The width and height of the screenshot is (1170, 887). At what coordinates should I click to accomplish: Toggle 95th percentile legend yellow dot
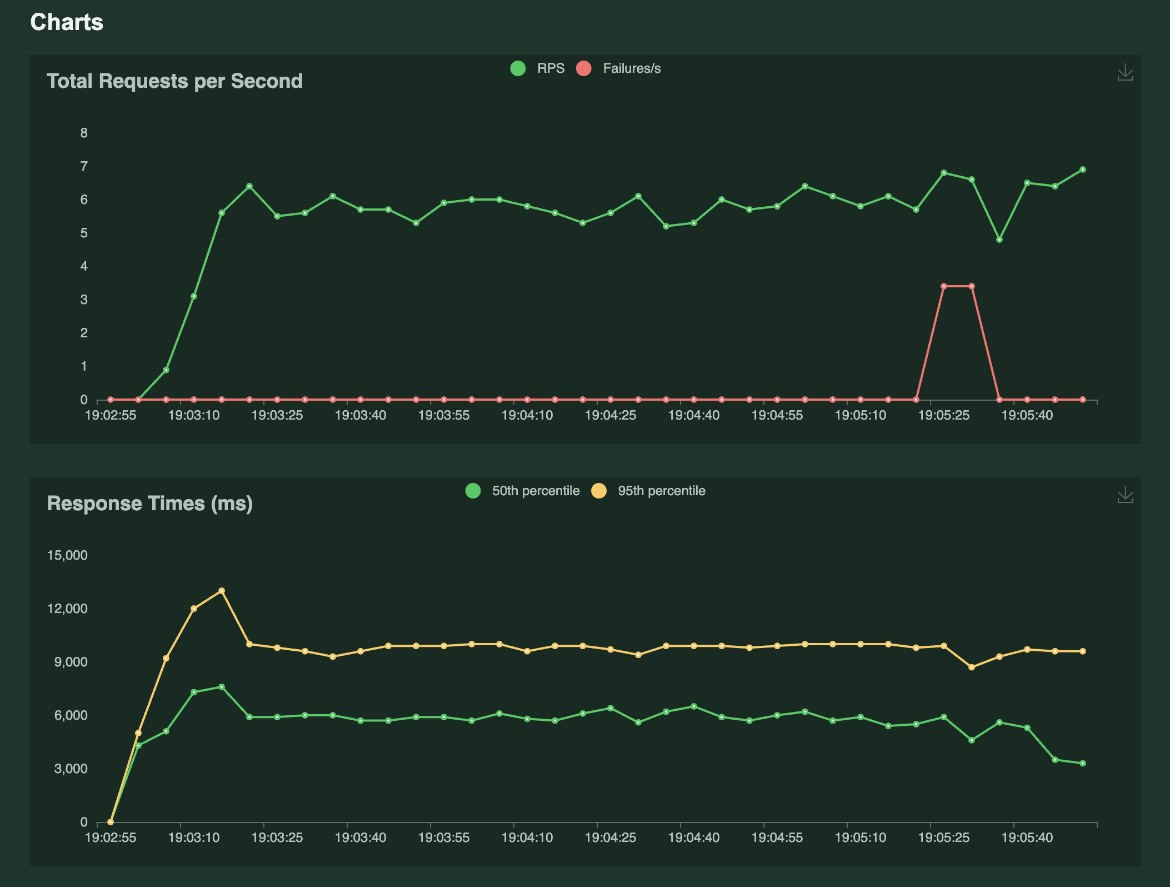tap(598, 491)
